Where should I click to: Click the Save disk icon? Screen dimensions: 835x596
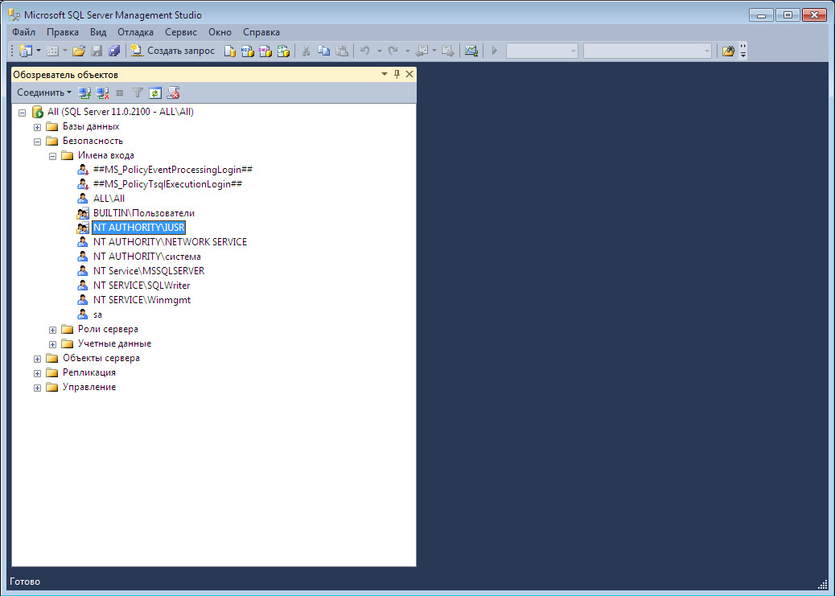point(97,51)
